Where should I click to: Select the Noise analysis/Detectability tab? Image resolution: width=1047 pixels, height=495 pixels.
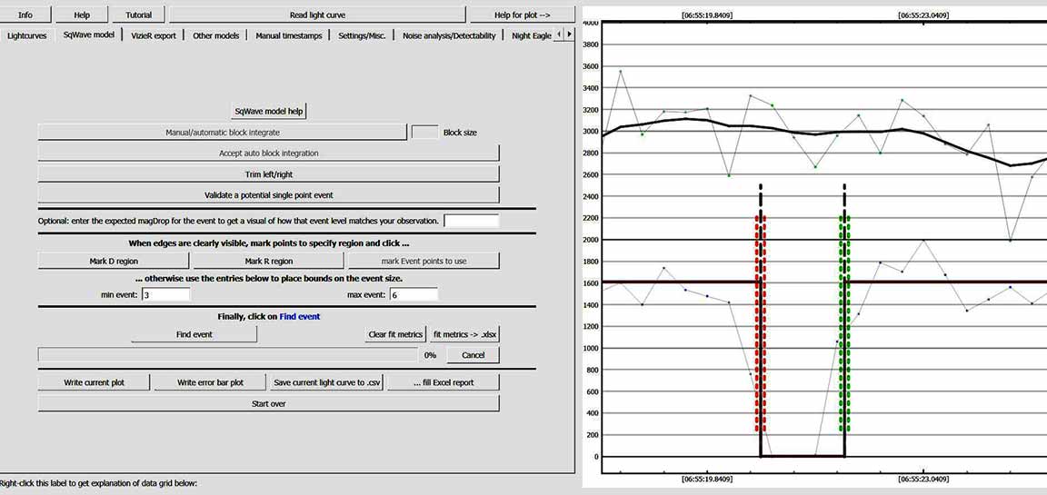450,35
